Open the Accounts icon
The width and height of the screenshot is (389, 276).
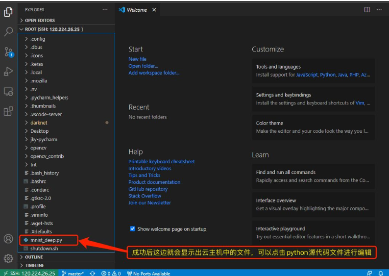(8, 239)
